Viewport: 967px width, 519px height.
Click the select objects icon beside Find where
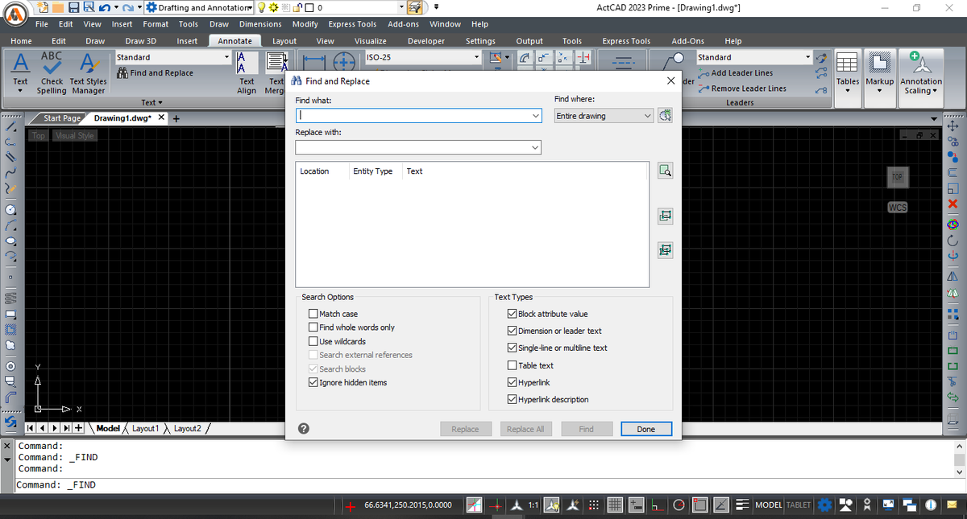(665, 116)
